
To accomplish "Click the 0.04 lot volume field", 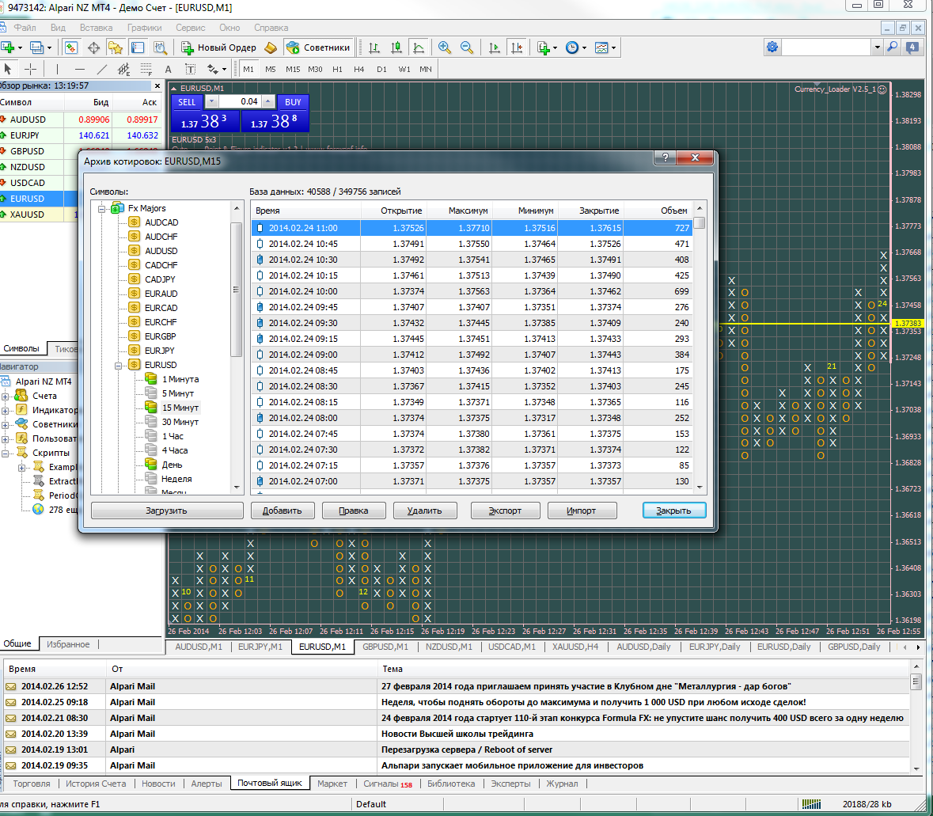I will (241, 102).
